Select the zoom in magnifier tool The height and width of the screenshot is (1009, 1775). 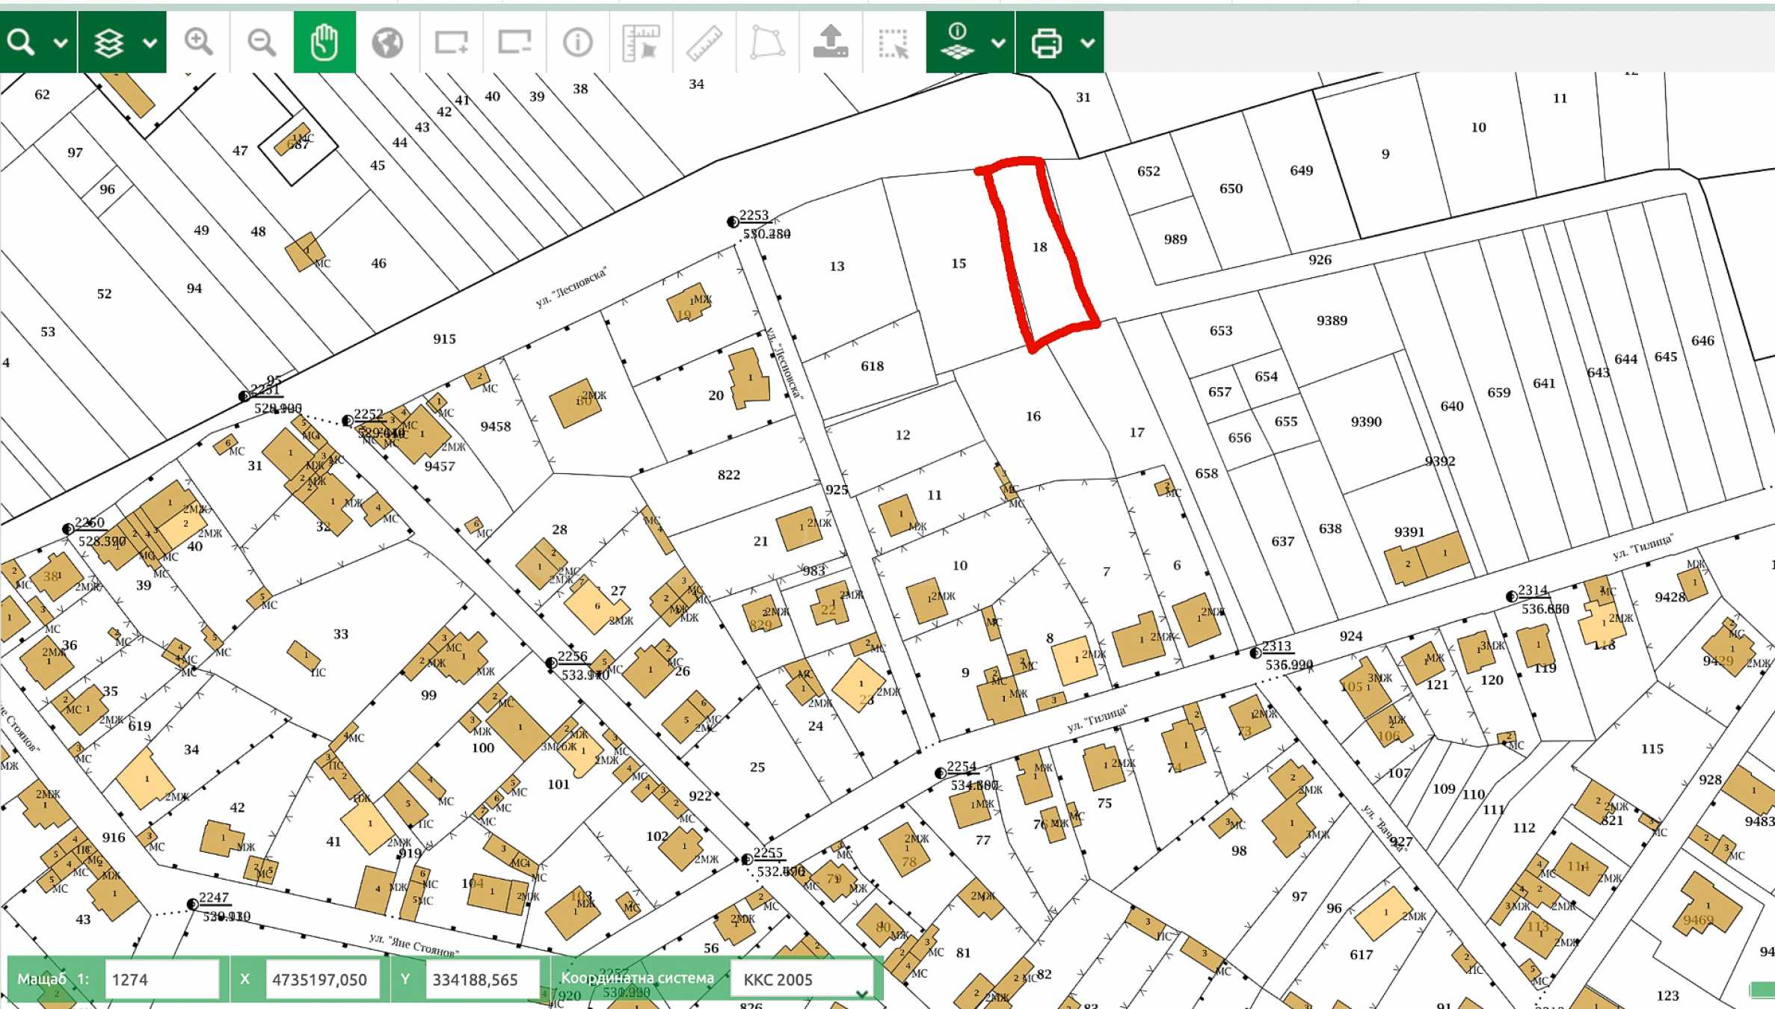pos(198,42)
